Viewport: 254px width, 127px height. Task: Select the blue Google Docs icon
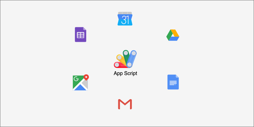pos(173,82)
